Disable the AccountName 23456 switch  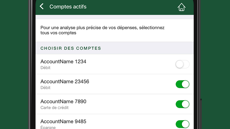[x=182, y=84]
